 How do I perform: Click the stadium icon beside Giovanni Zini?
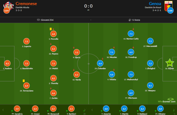38,20
